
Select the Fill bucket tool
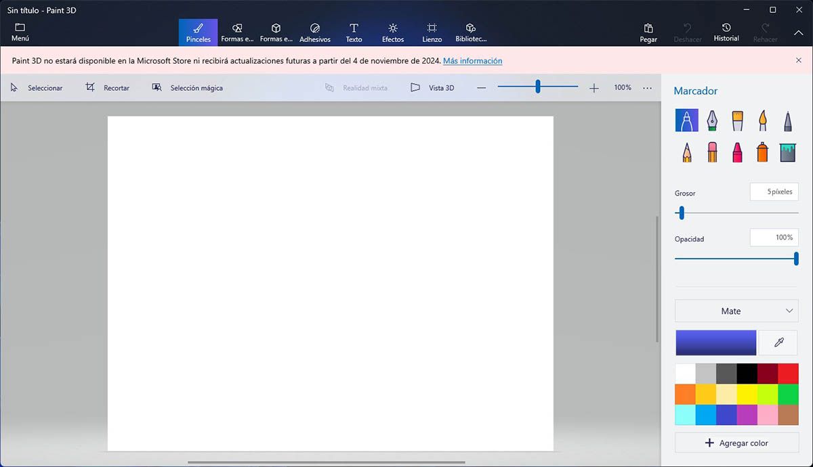[x=787, y=152]
